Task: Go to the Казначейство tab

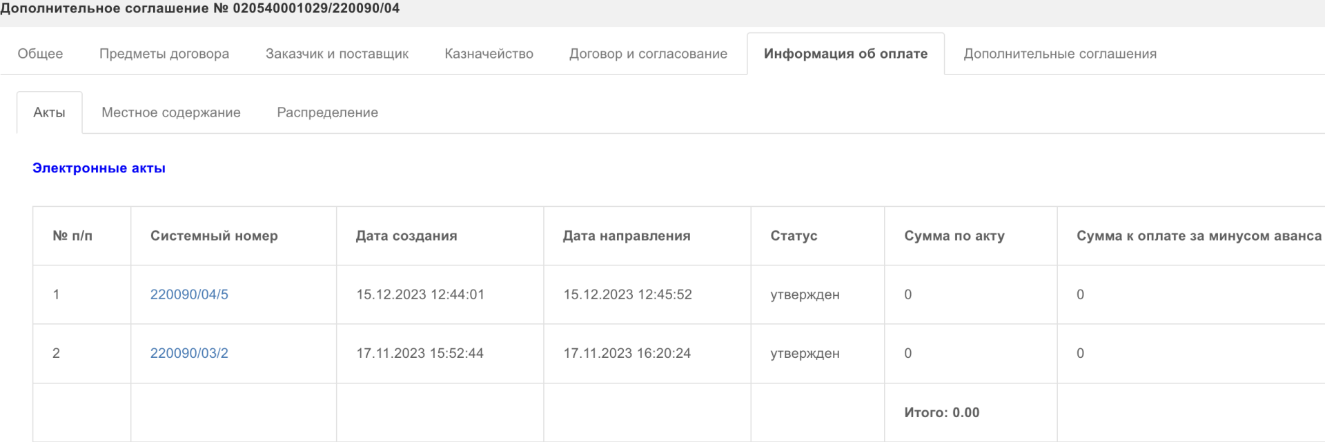Action: [489, 54]
